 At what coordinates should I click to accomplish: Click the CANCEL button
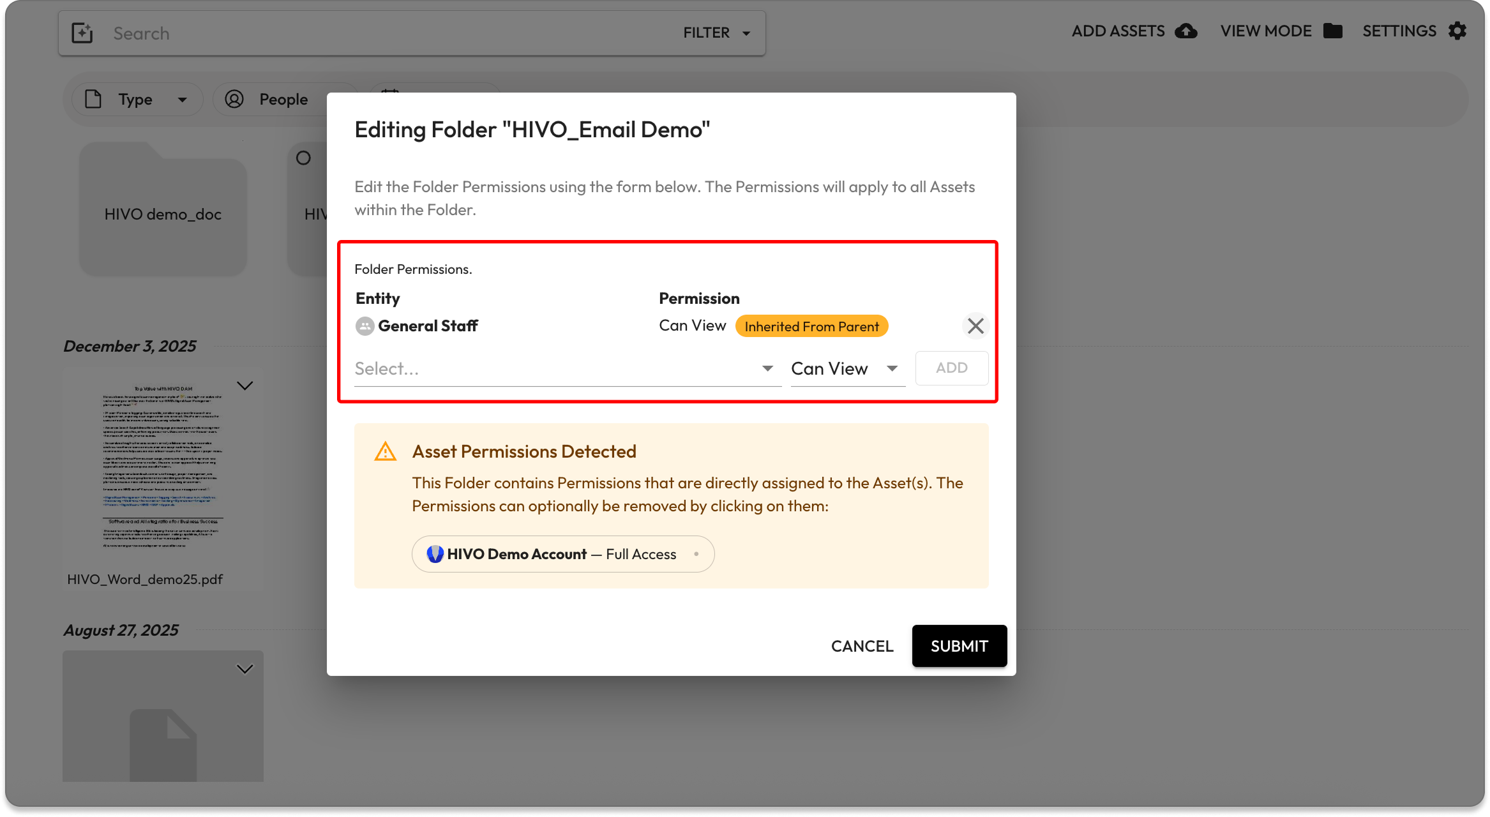pos(862,646)
